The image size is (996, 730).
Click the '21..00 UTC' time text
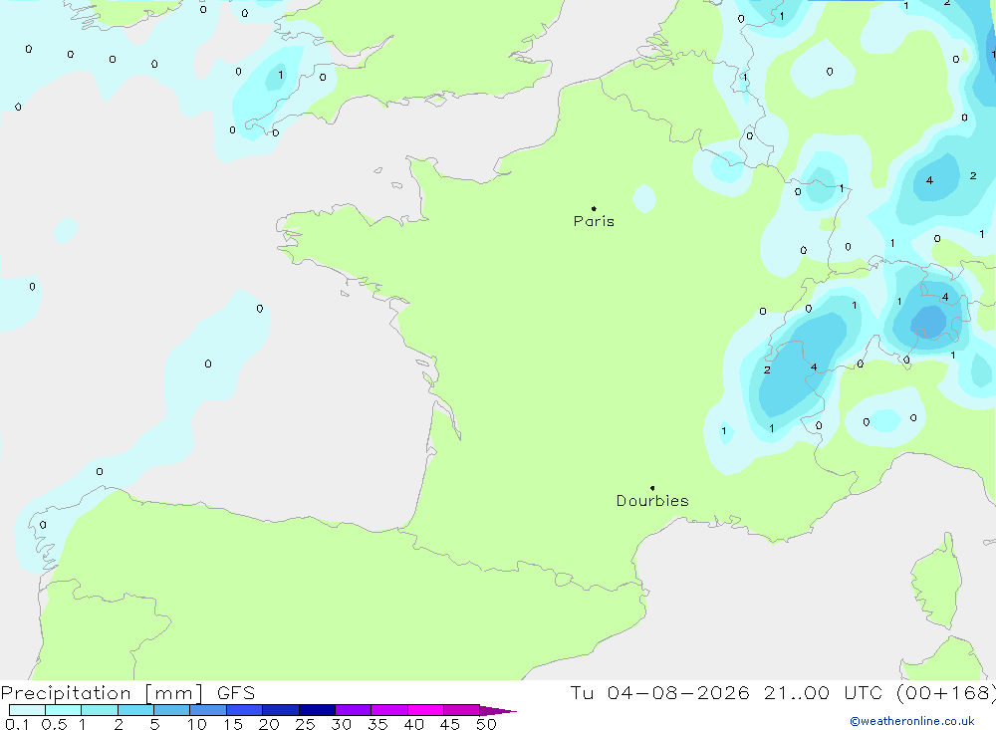tap(823, 692)
